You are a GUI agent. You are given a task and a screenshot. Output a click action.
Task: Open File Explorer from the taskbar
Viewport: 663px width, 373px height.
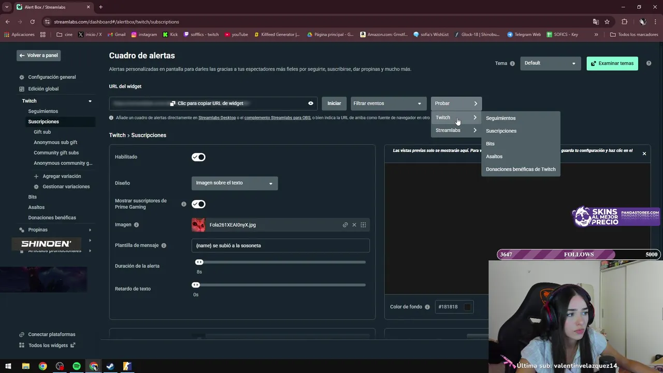pyautogui.click(x=26, y=366)
